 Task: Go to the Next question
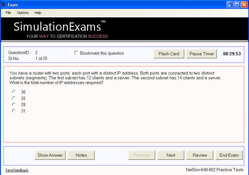click(x=171, y=155)
